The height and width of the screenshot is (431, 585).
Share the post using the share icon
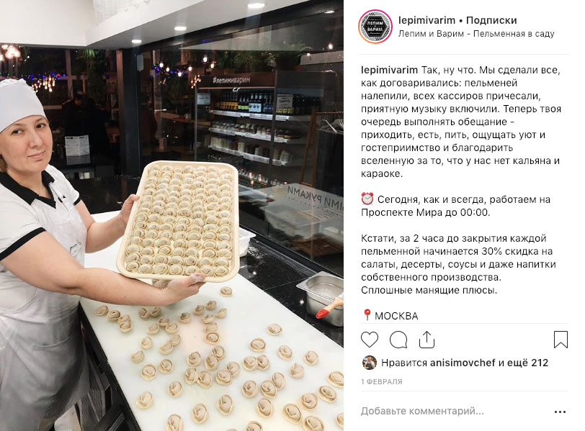(427, 340)
